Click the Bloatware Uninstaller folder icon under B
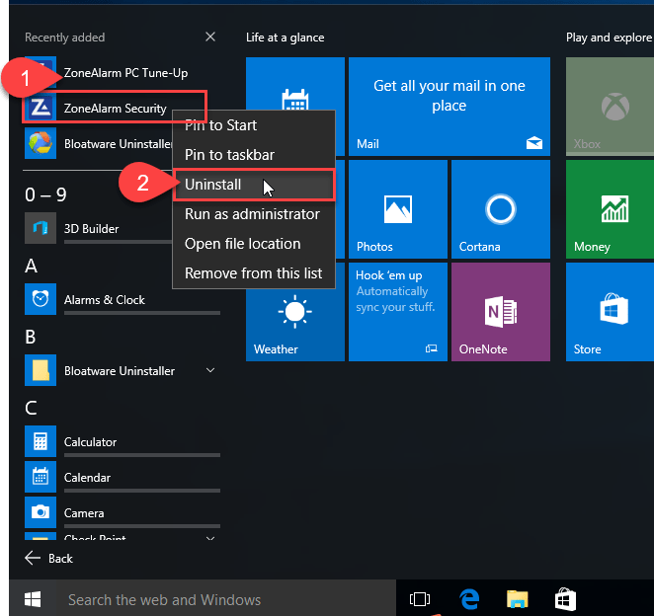This screenshot has width=654, height=616. tap(41, 370)
